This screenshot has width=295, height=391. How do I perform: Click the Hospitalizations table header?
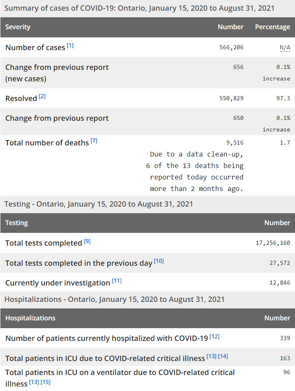(30, 318)
